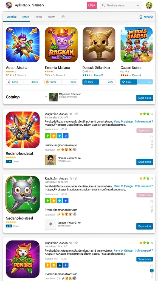Expand the plus next to Papeekal Baanaiin
This screenshot has width=158, height=281.
tap(46, 97)
